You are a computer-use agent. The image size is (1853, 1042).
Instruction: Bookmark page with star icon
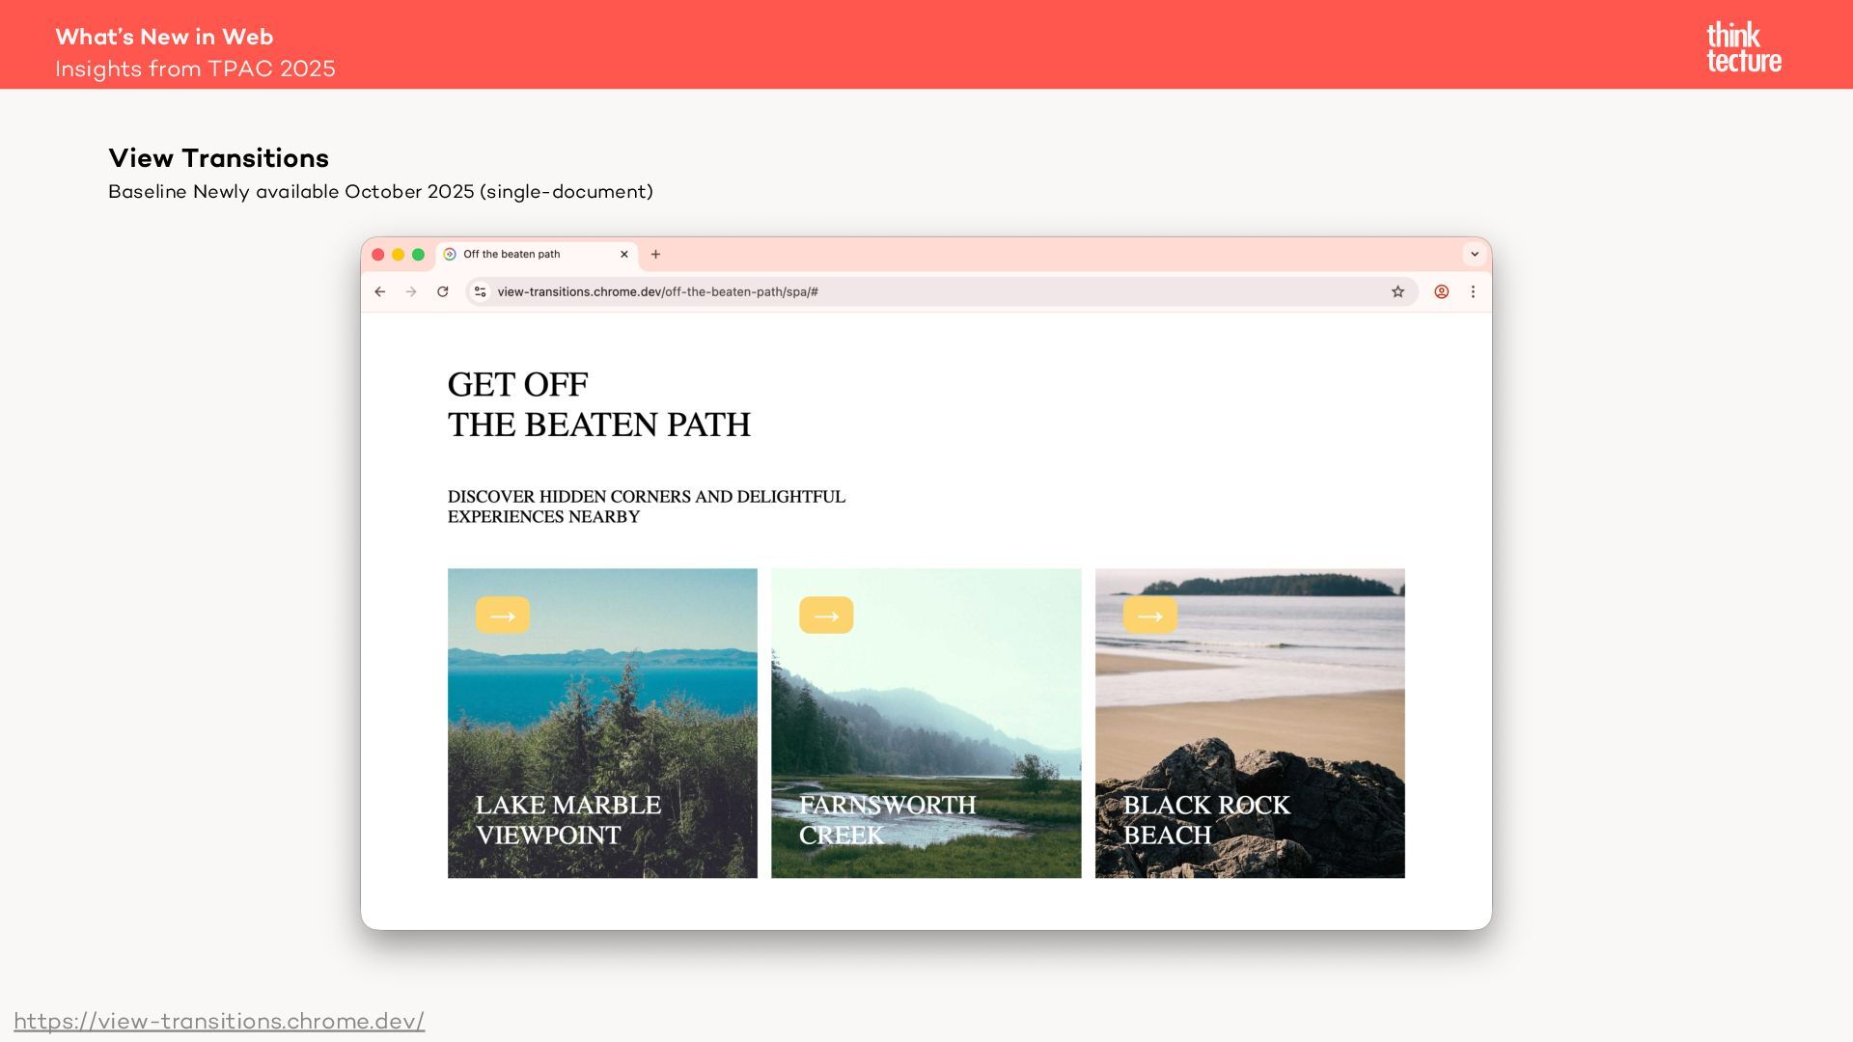1397,292
